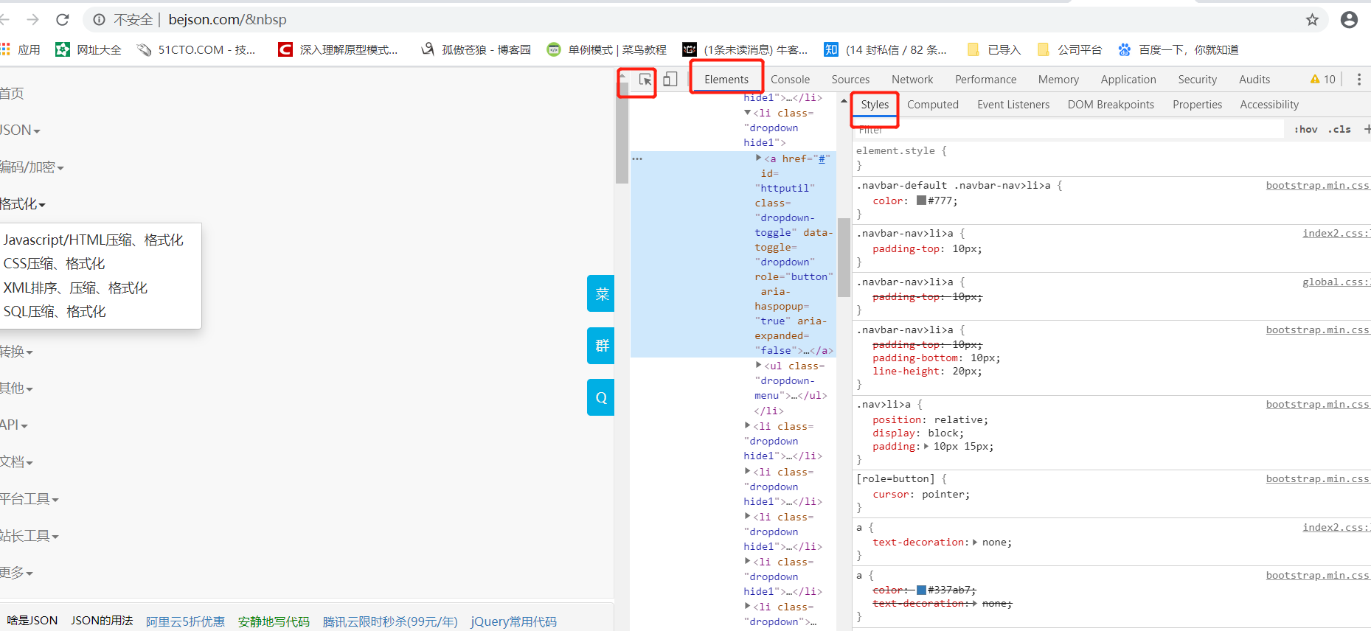
Task: Select SQL压缩、格式化 menu entry
Action: click(55, 311)
